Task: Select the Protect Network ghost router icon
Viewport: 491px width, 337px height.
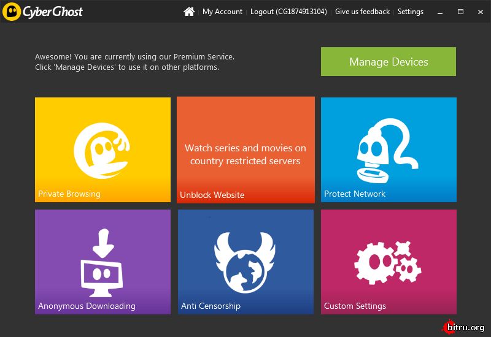Action: (x=389, y=151)
